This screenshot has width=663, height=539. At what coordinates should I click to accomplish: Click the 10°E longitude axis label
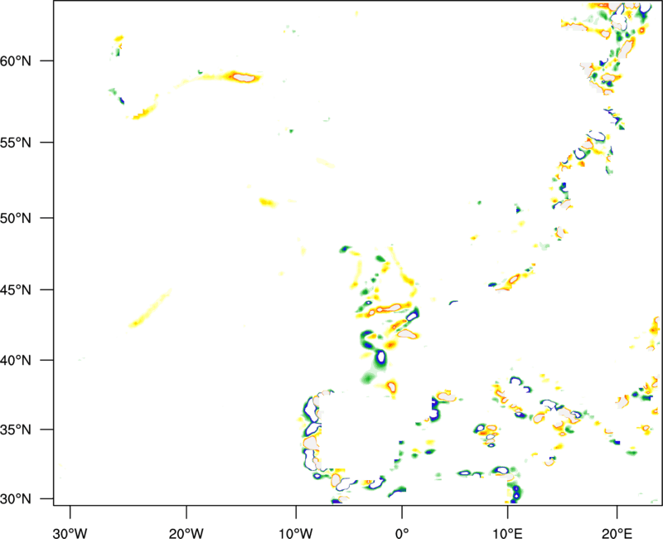(x=507, y=533)
